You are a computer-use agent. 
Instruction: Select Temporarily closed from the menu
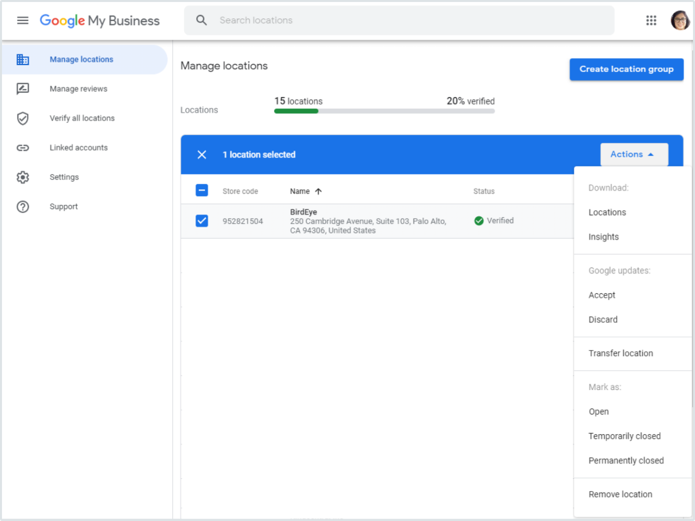coord(624,436)
